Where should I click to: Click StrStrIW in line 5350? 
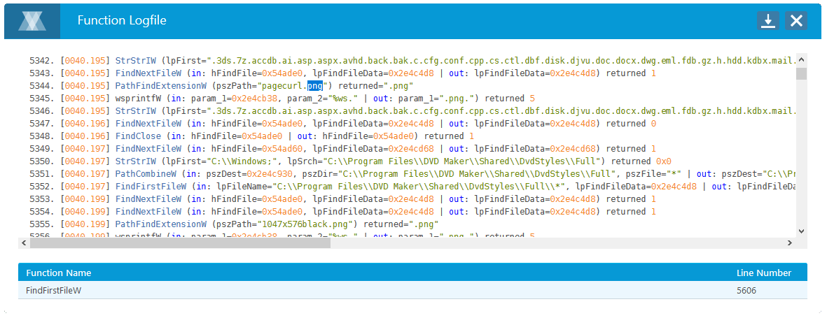tap(135, 161)
